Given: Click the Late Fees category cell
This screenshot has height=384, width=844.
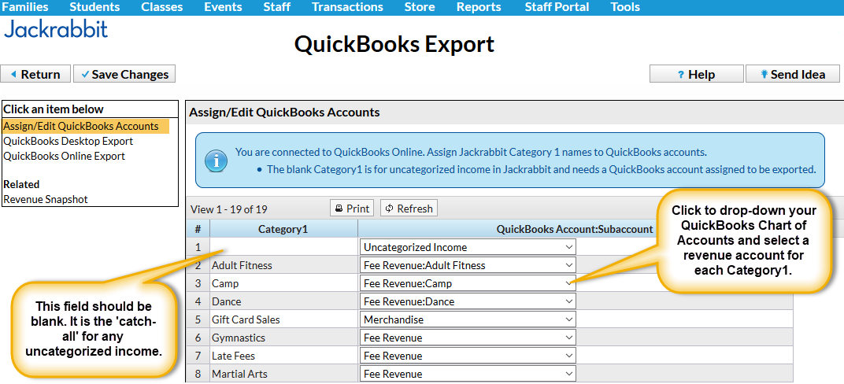Looking at the screenshot, I should point(283,356).
